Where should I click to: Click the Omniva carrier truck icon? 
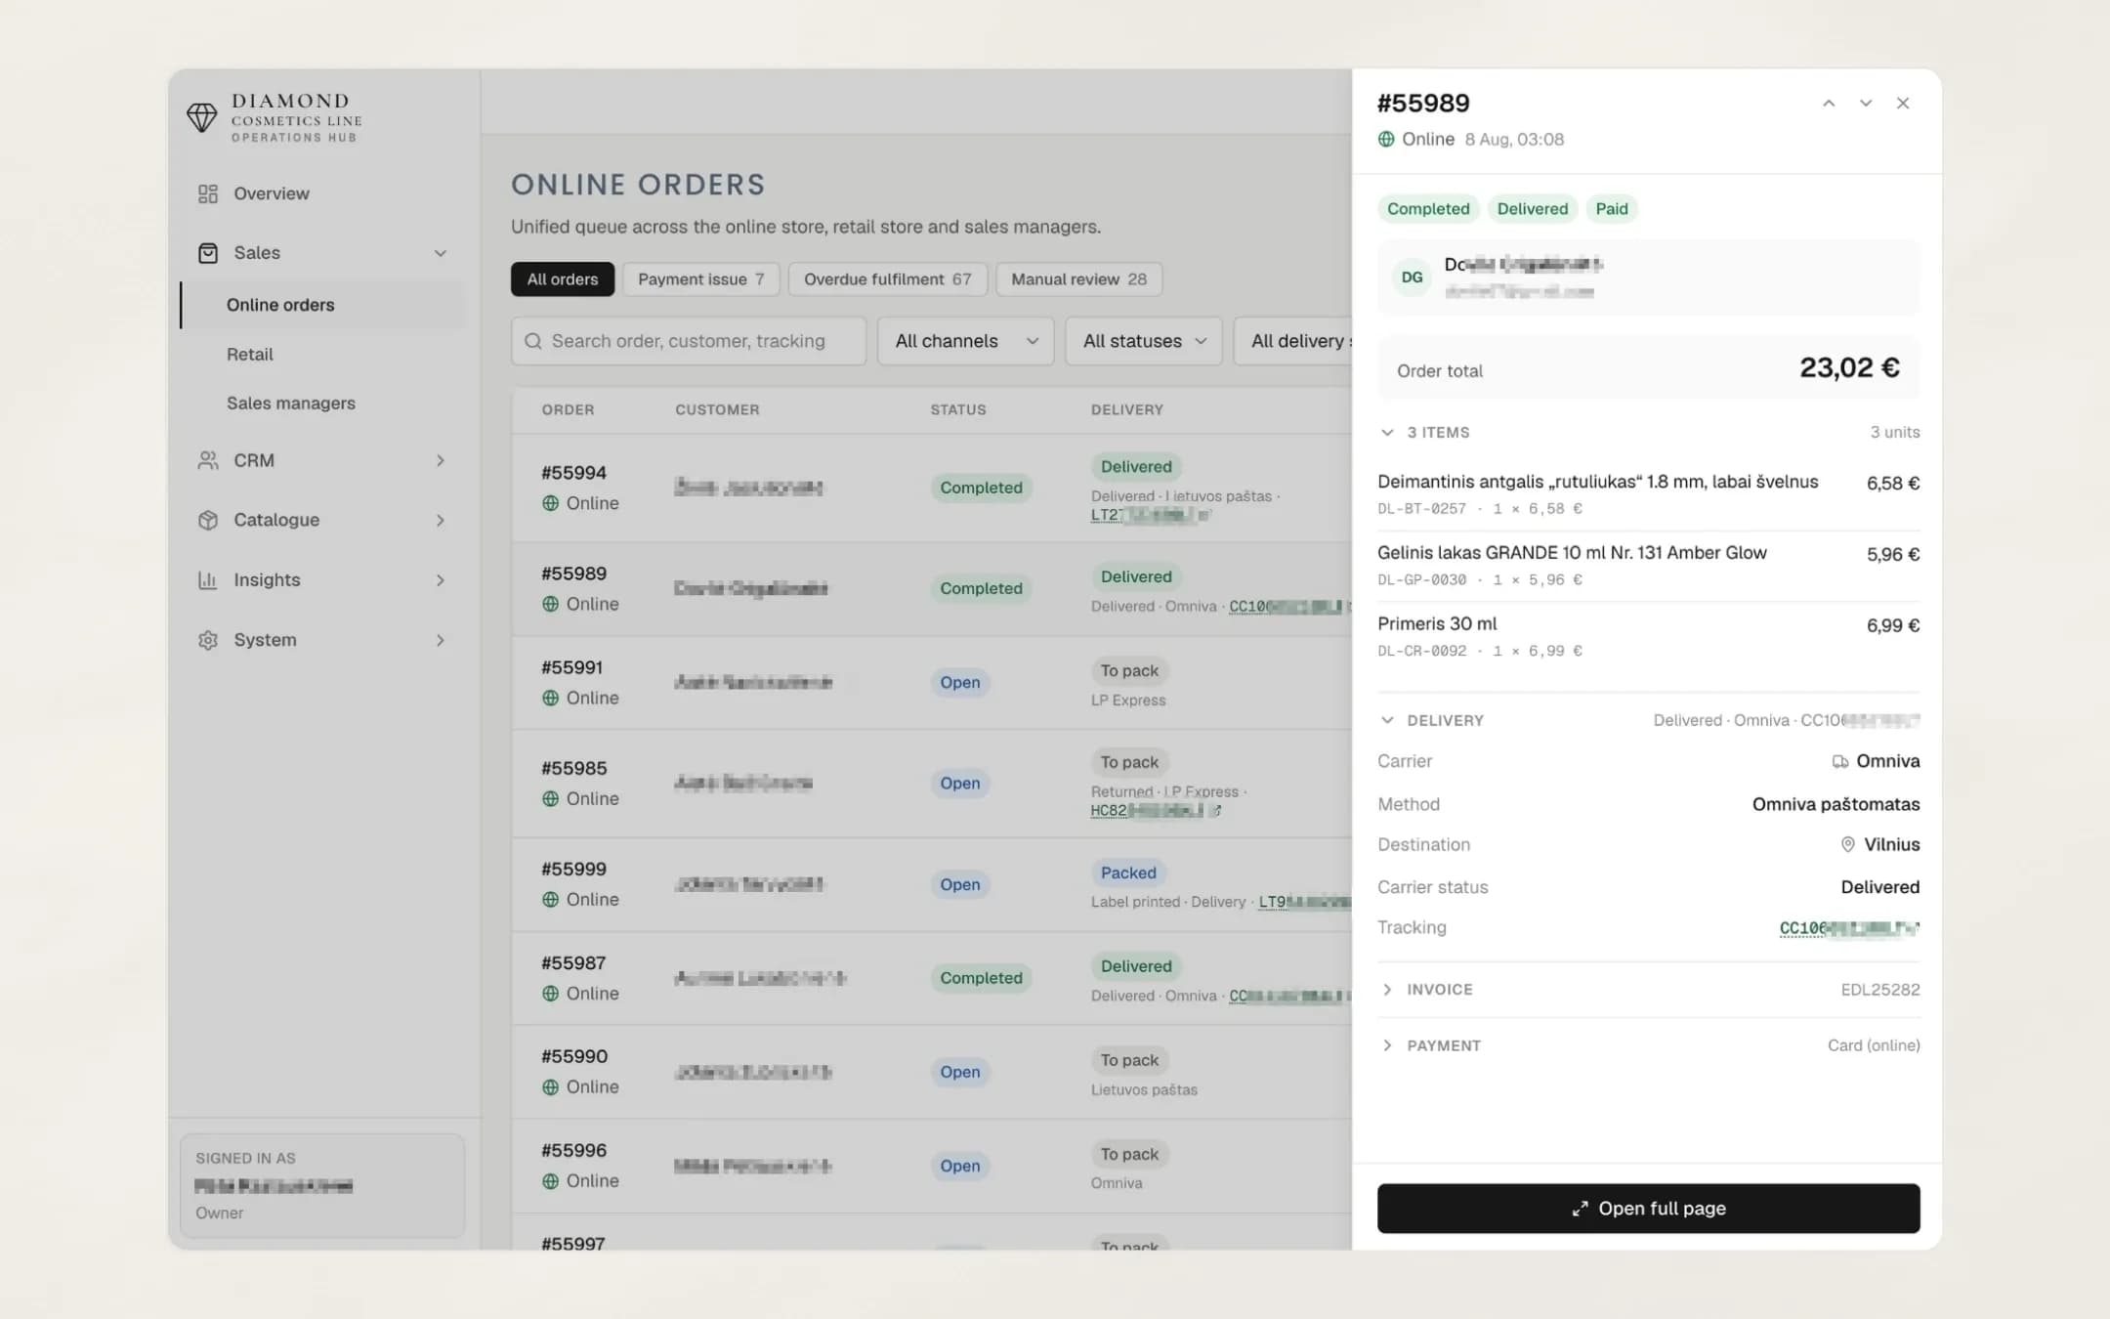[1840, 761]
